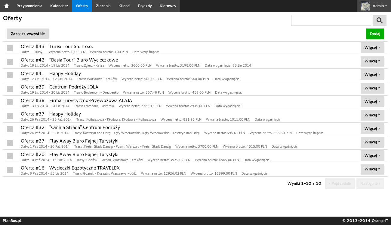Screen dimensions: 391x225
Task: Click 'Trasy: Zgierz - Kalisz' text
Action: click(x=89, y=65)
